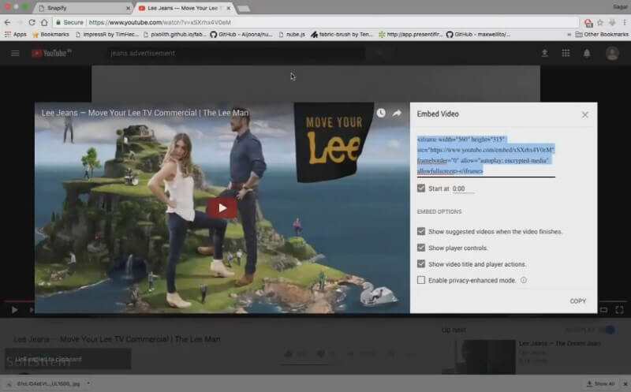Open the account avatar menu
This screenshot has width=631, height=392.
point(612,53)
